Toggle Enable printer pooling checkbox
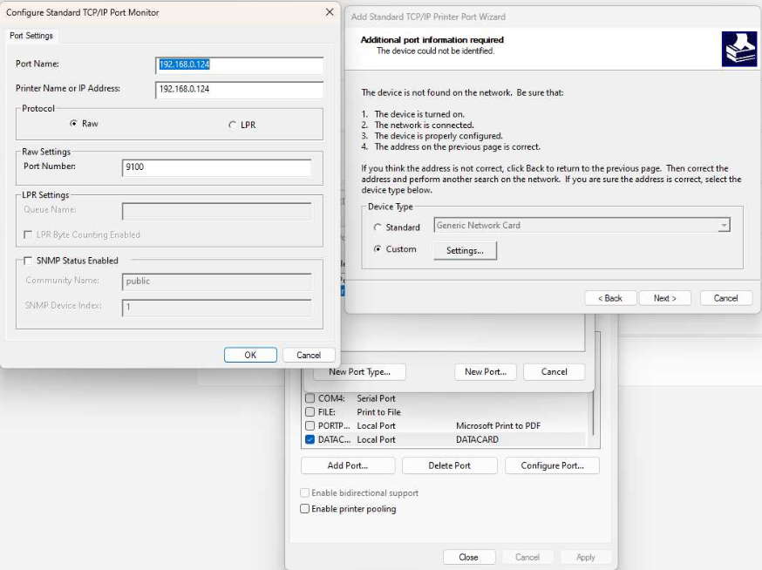Viewport: 762px width, 570px height. pyautogui.click(x=305, y=509)
